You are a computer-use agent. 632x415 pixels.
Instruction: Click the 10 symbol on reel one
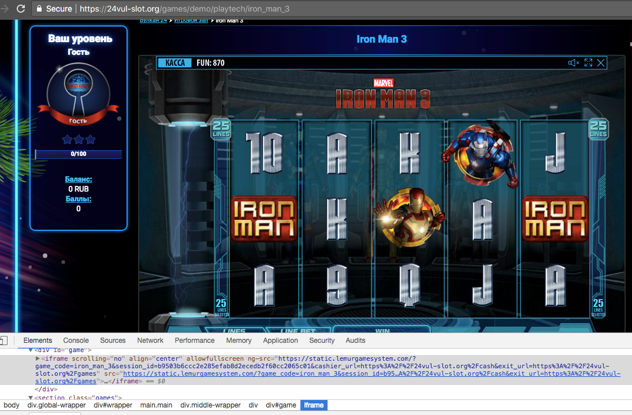click(x=265, y=153)
